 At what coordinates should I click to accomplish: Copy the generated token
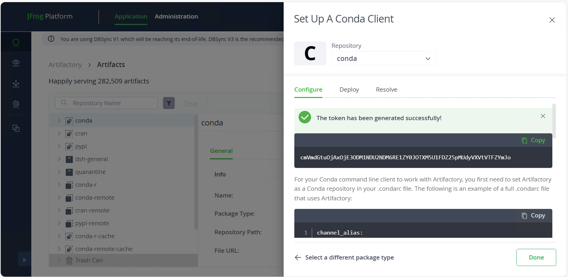tap(533, 140)
